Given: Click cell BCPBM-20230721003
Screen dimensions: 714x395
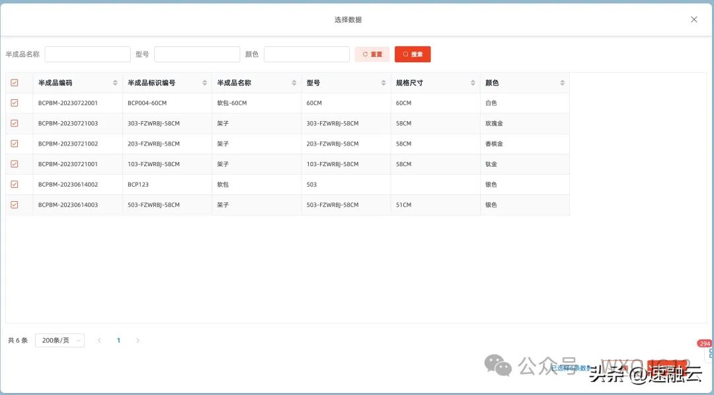Looking at the screenshot, I should (x=68, y=124).
